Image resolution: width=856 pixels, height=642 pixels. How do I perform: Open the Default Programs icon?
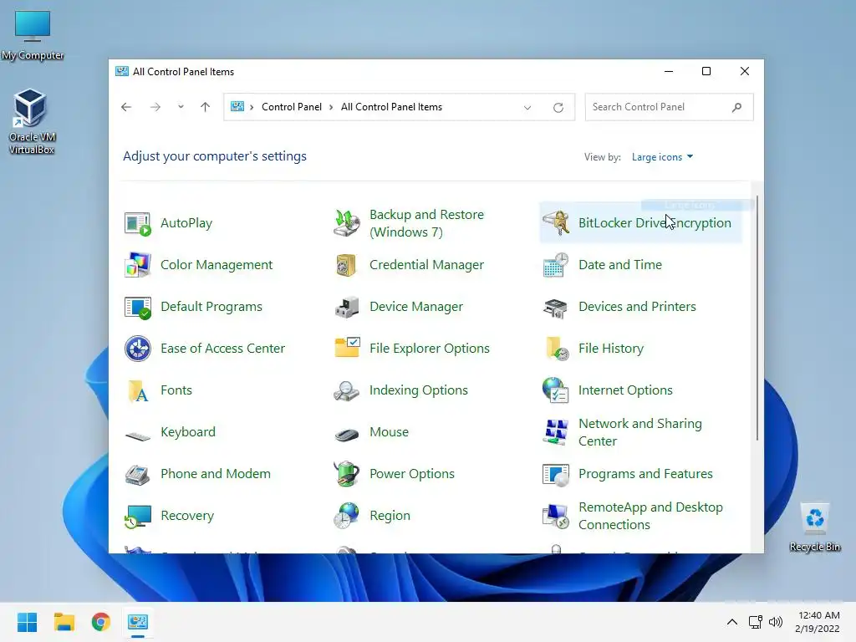[138, 307]
